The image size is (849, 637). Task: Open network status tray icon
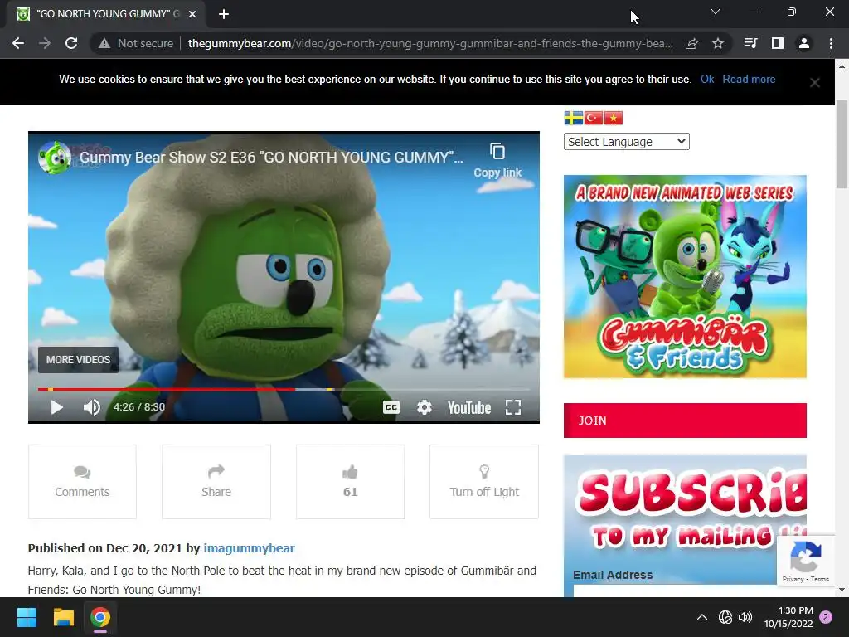point(725,617)
